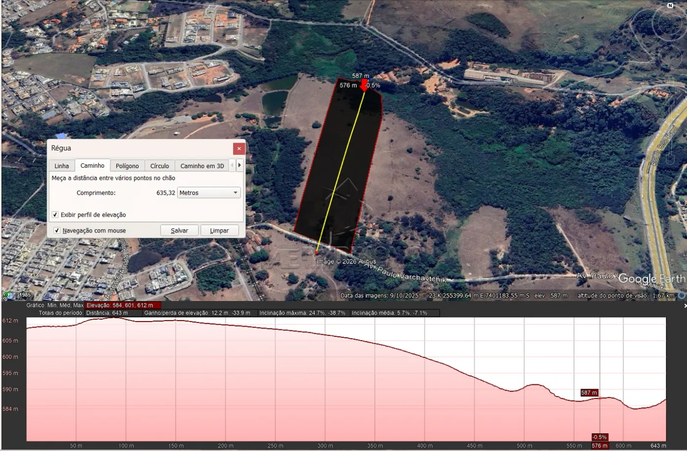Open the 1985 historical imagery date label
Viewport: 687px width, 451px height.
[x=25, y=296]
